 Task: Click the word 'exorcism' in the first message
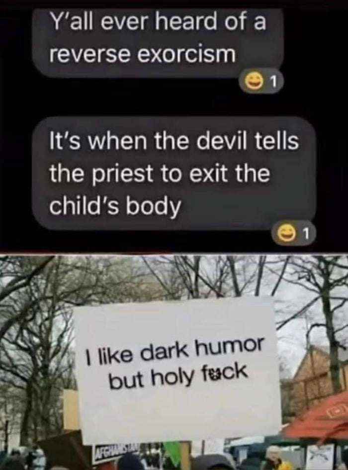188,55
